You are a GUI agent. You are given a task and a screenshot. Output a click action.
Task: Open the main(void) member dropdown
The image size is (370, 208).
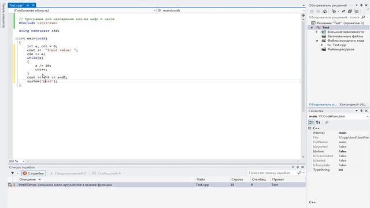point(304,10)
